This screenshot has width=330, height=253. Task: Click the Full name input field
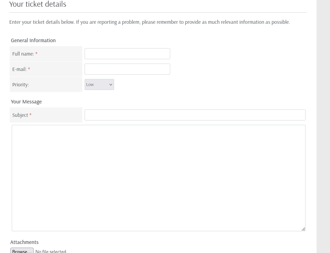[127, 54]
